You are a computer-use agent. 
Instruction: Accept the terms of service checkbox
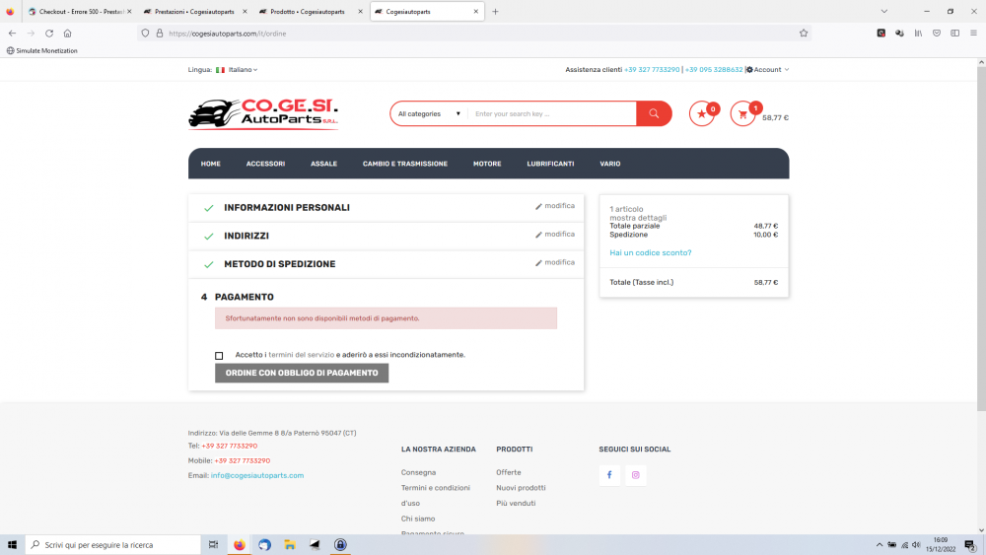click(219, 356)
